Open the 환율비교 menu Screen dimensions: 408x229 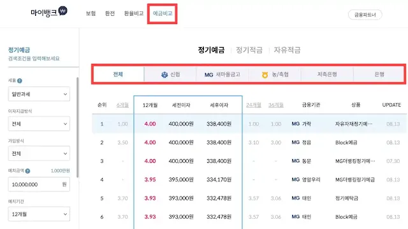coord(134,13)
